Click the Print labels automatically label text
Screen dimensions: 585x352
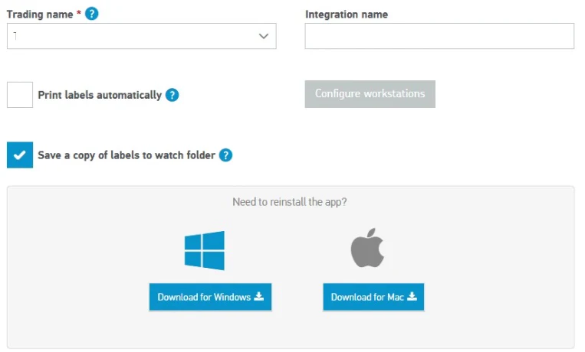click(x=100, y=95)
